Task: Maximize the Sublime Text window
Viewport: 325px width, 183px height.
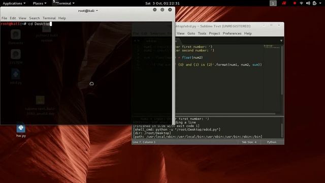Action: 271,25
